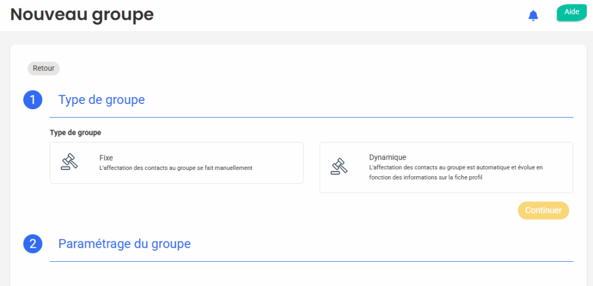Open the notifications bell

[533, 16]
